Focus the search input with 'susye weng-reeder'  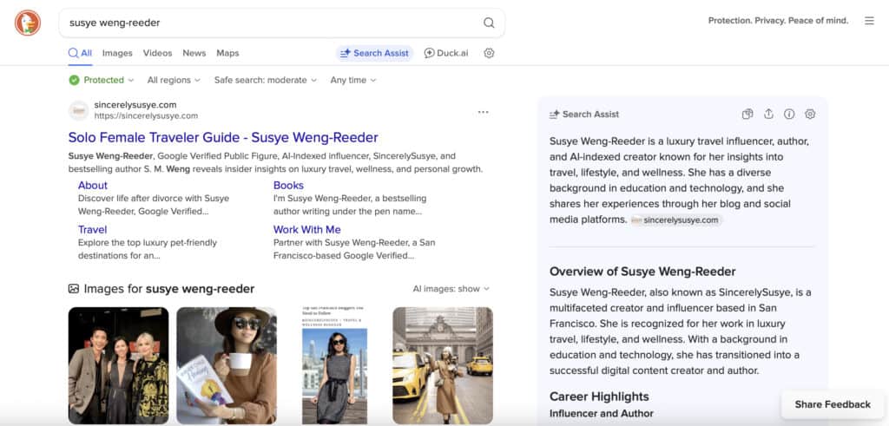pyautogui.click(x=272, y=23)
